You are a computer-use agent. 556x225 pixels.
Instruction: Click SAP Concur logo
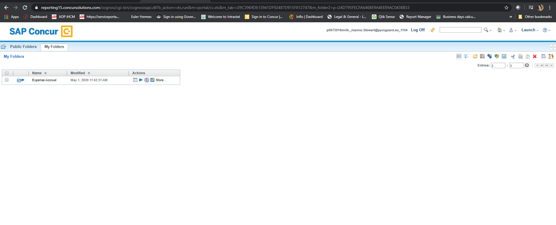(x=41, y=32)
